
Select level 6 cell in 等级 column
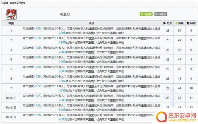coord(11,79)
